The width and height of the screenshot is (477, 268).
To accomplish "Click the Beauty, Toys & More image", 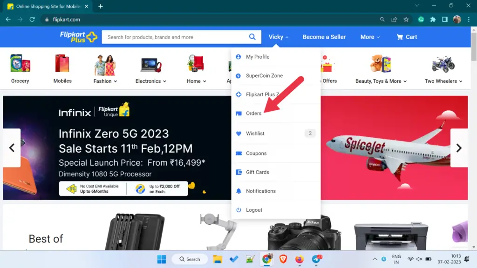I will [x=381, y=63].
